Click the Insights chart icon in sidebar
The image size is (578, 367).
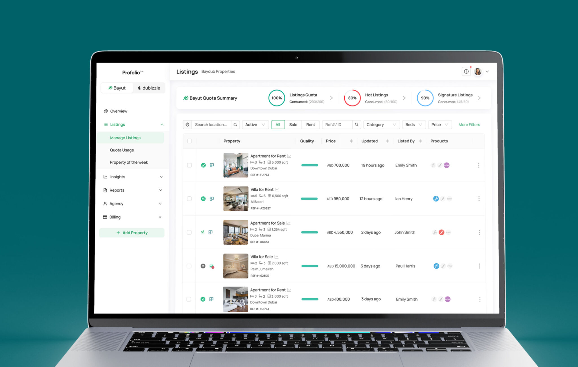click(x=105, y=177)
